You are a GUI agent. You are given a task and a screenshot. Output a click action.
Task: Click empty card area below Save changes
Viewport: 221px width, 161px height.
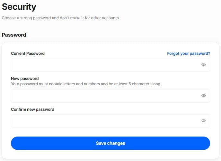(110, 154)
